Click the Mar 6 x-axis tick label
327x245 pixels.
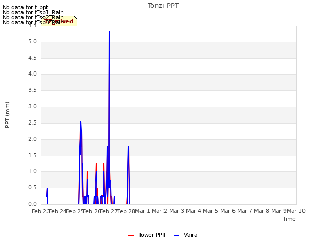228,211
